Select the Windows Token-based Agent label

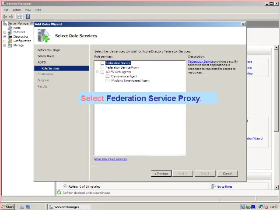click(130, 80)
